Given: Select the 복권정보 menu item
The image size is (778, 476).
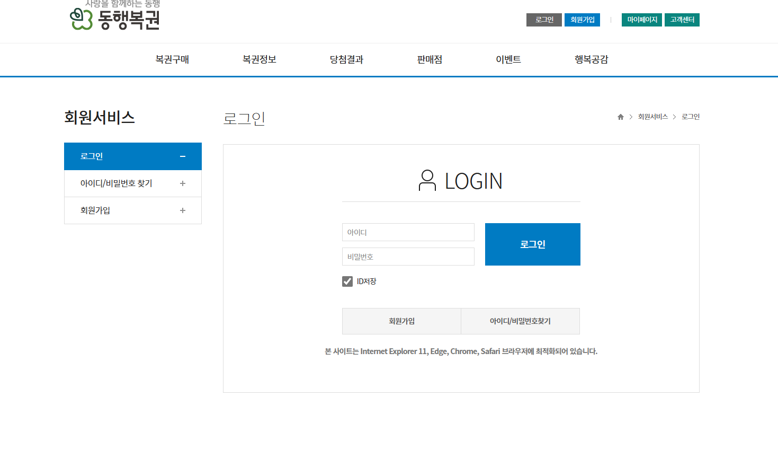Looking at the screenshot, I should point(259,59).
